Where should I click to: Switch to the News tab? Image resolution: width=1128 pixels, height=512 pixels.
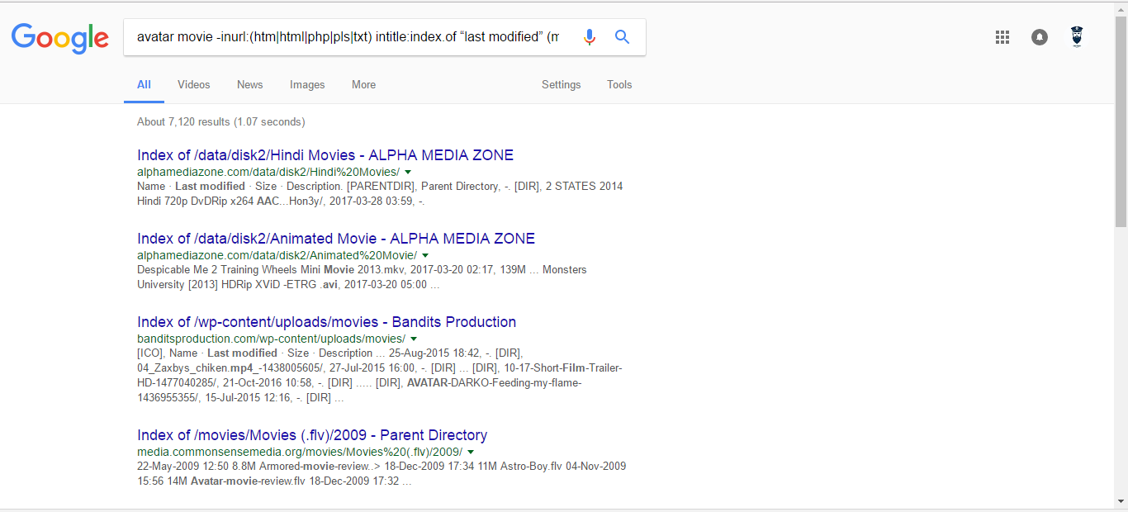[249, 84]
